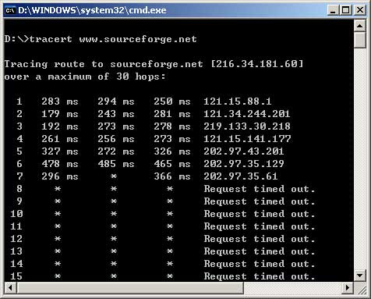371x299 pixels.
Task: Click hop 7 address 202.97.35.61
Action: tap(241, 176)
